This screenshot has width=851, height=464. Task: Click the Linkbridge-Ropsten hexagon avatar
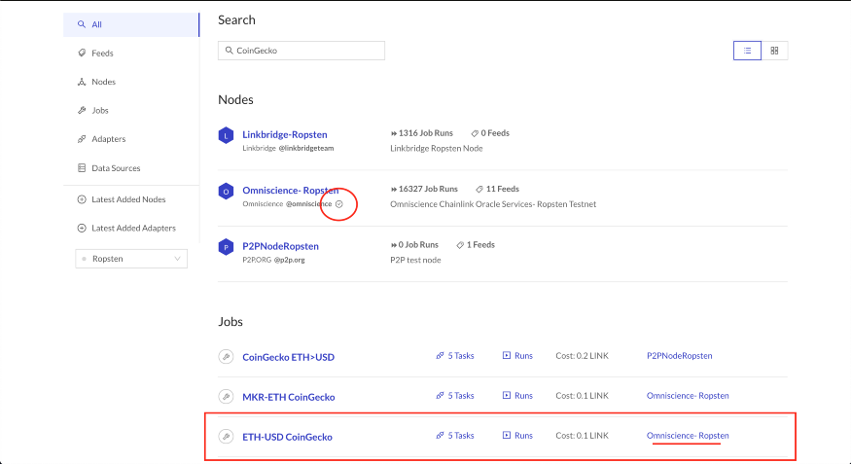[x=226, y=135]
